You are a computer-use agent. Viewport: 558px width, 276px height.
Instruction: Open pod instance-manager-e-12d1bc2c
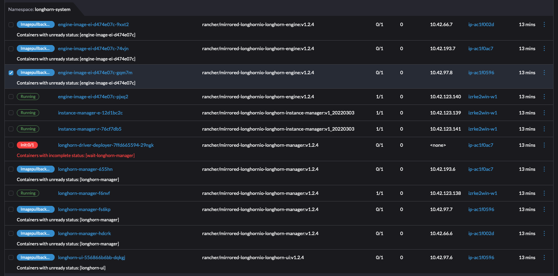pyautogui.click(x=90, y=113)
